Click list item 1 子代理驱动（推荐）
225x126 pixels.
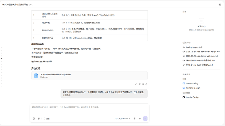66,49
